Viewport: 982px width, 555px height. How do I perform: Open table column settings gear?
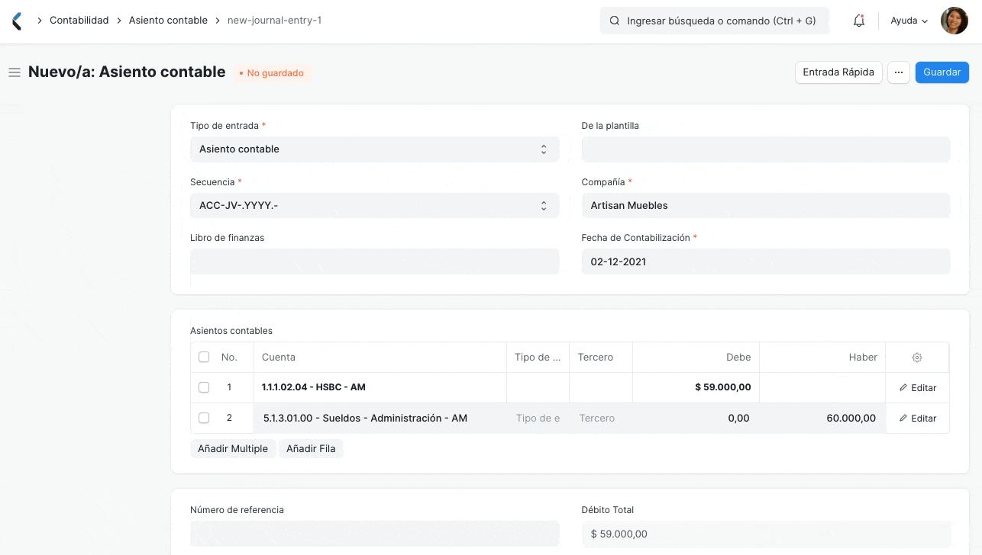917,358
